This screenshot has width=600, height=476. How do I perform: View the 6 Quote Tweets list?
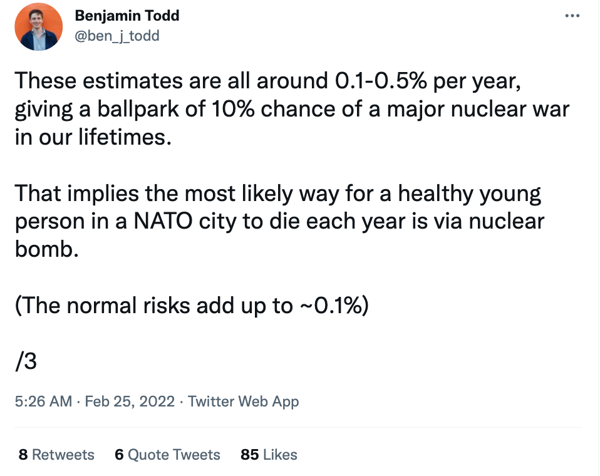coord(167,455)
